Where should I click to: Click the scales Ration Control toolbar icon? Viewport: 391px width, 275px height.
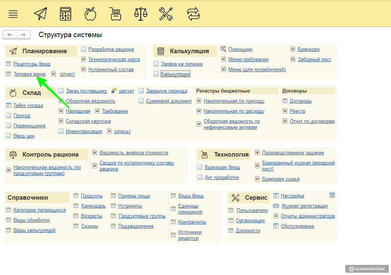(x=140, y=14)
